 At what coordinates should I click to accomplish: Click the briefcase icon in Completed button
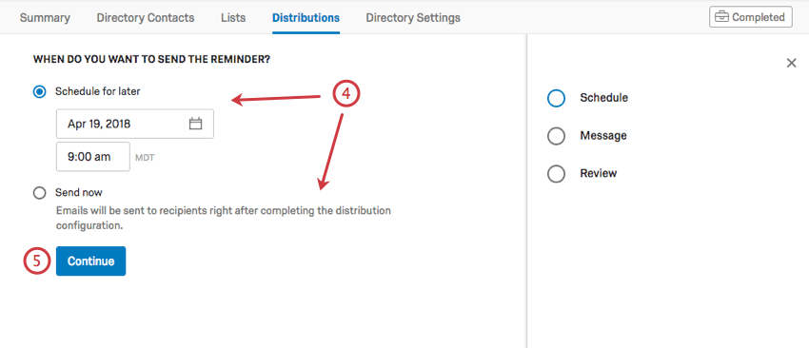click(x=721, y=17)
